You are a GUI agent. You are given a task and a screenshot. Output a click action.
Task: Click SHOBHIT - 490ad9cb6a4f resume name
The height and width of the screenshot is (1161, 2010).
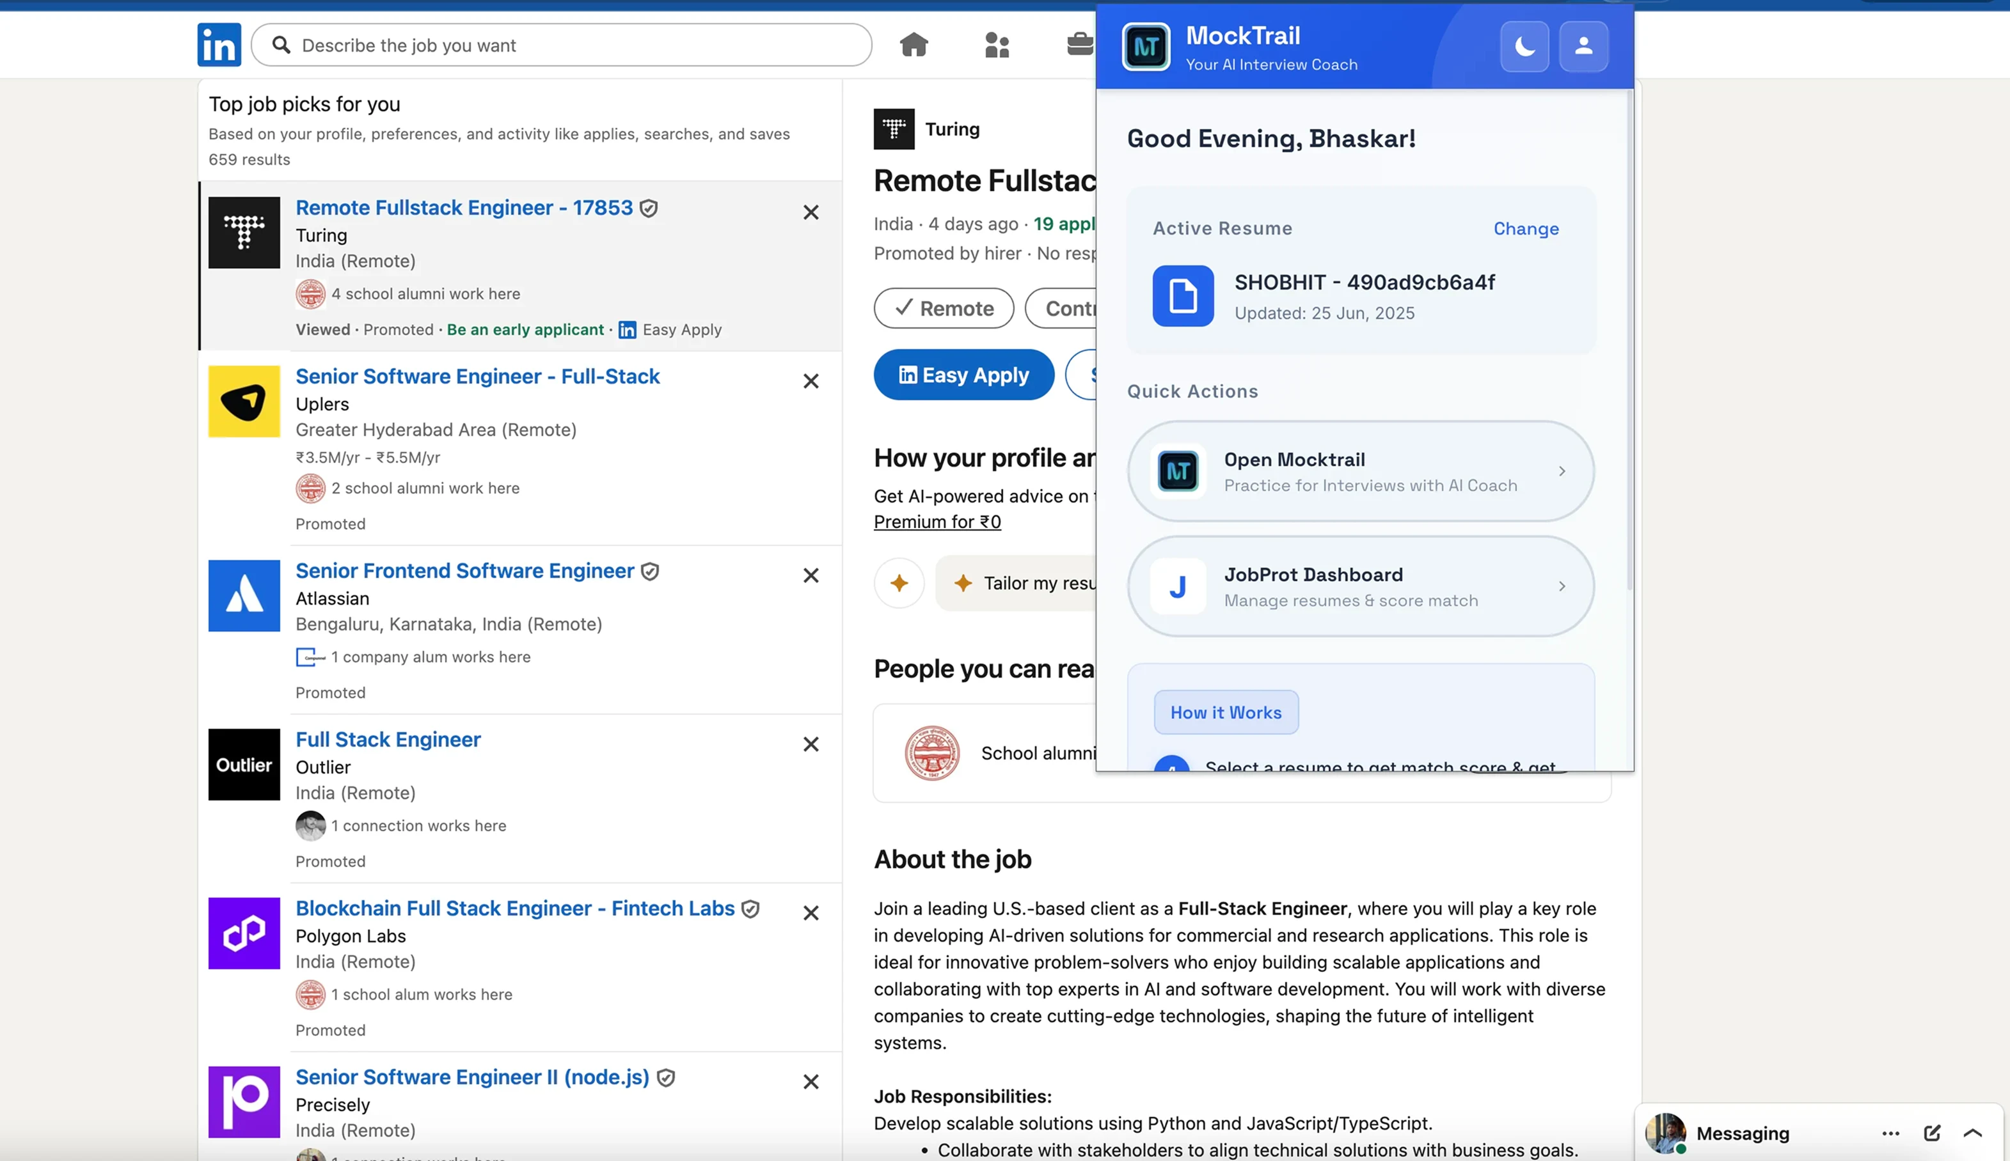pyautogui.click(x=1365, y=283)
